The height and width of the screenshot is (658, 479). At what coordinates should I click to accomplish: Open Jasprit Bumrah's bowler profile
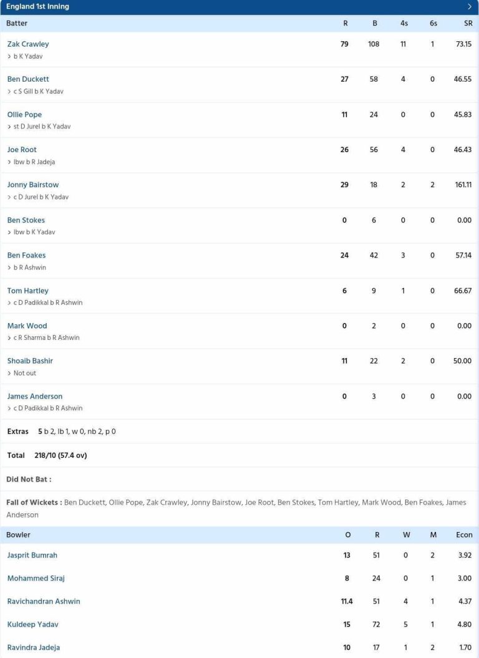[32, 554]
